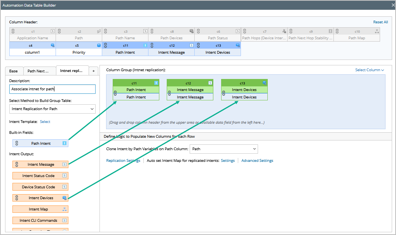Click the link icon on column c2 header
The height and width of the screenshot is (235, 396).
pos(59,31)
